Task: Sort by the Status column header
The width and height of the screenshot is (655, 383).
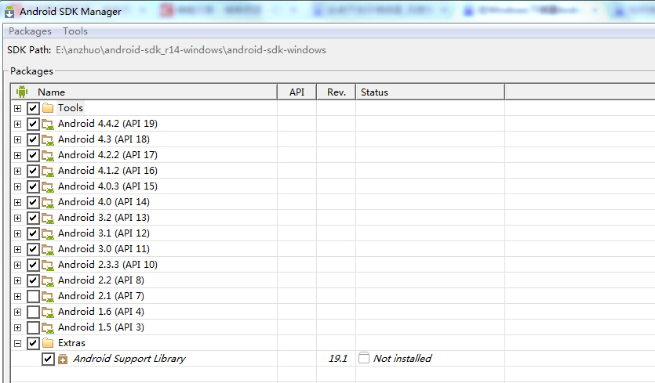Action: [x=431, y=92]
